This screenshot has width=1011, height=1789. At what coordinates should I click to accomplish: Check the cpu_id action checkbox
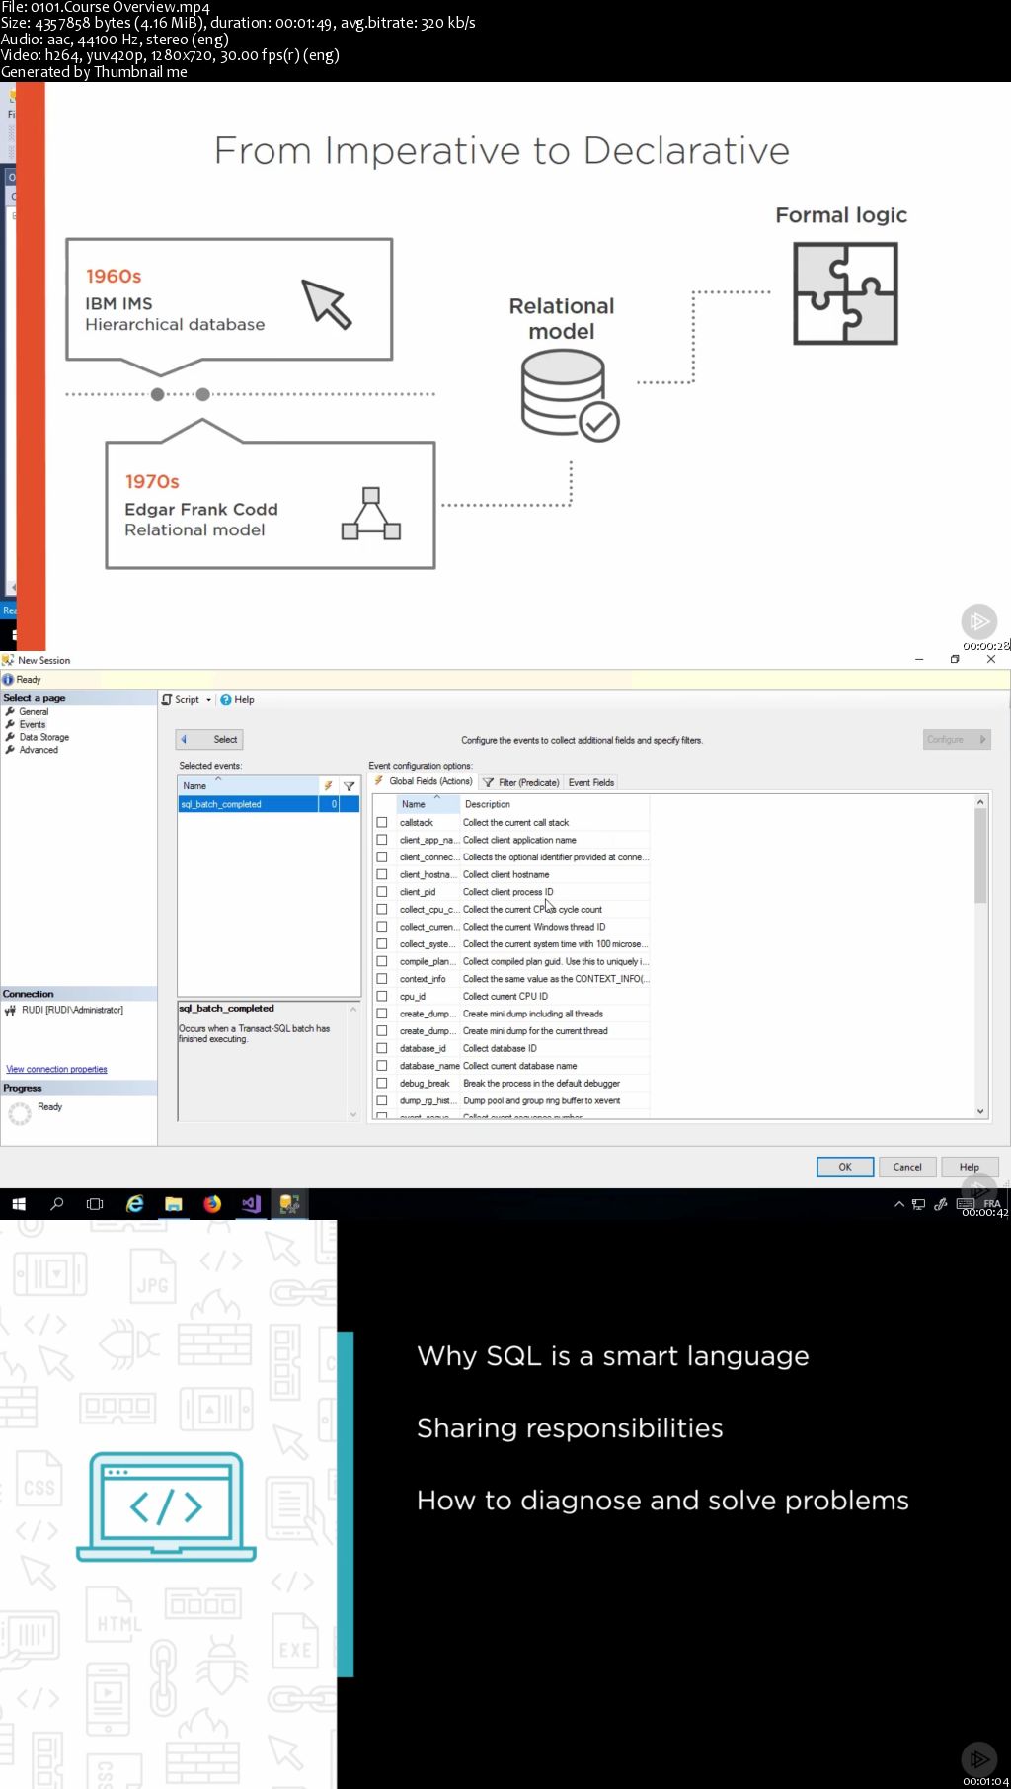pos(382,996)
